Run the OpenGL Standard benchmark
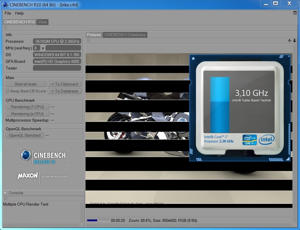This screenshot has height=230, width=300. 25,135
